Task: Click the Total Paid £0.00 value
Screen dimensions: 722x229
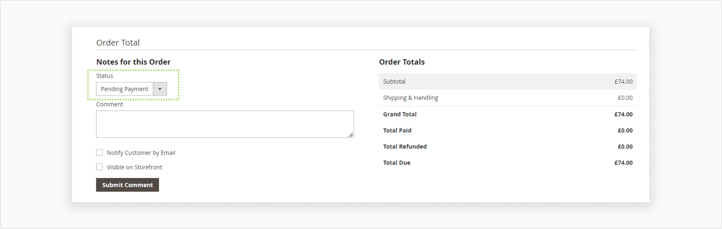Action: pos(625,130)
